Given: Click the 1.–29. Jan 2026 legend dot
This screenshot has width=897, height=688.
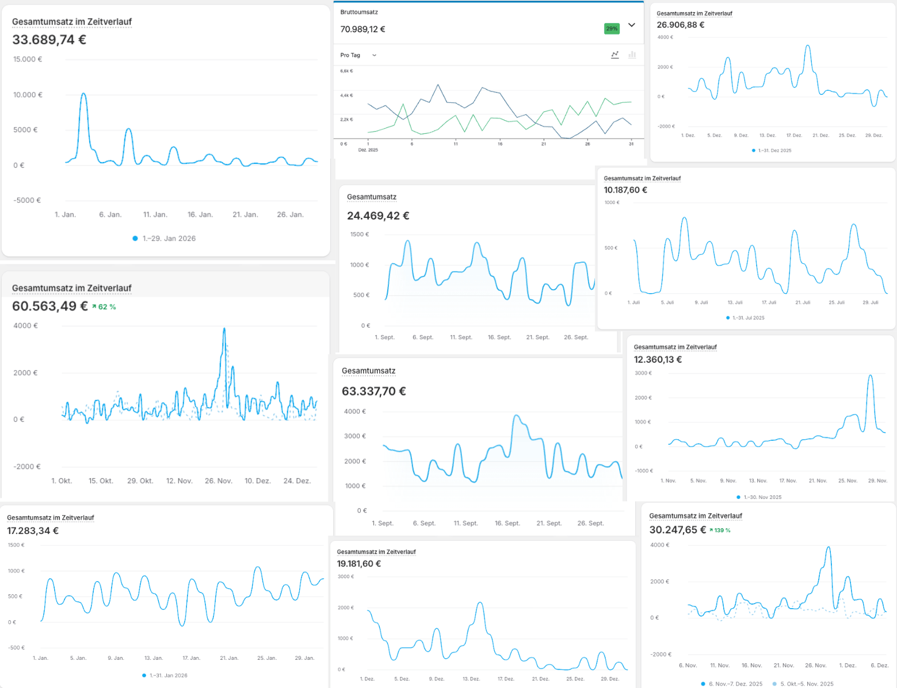Looking at the screenshot, I should point(135,239).
